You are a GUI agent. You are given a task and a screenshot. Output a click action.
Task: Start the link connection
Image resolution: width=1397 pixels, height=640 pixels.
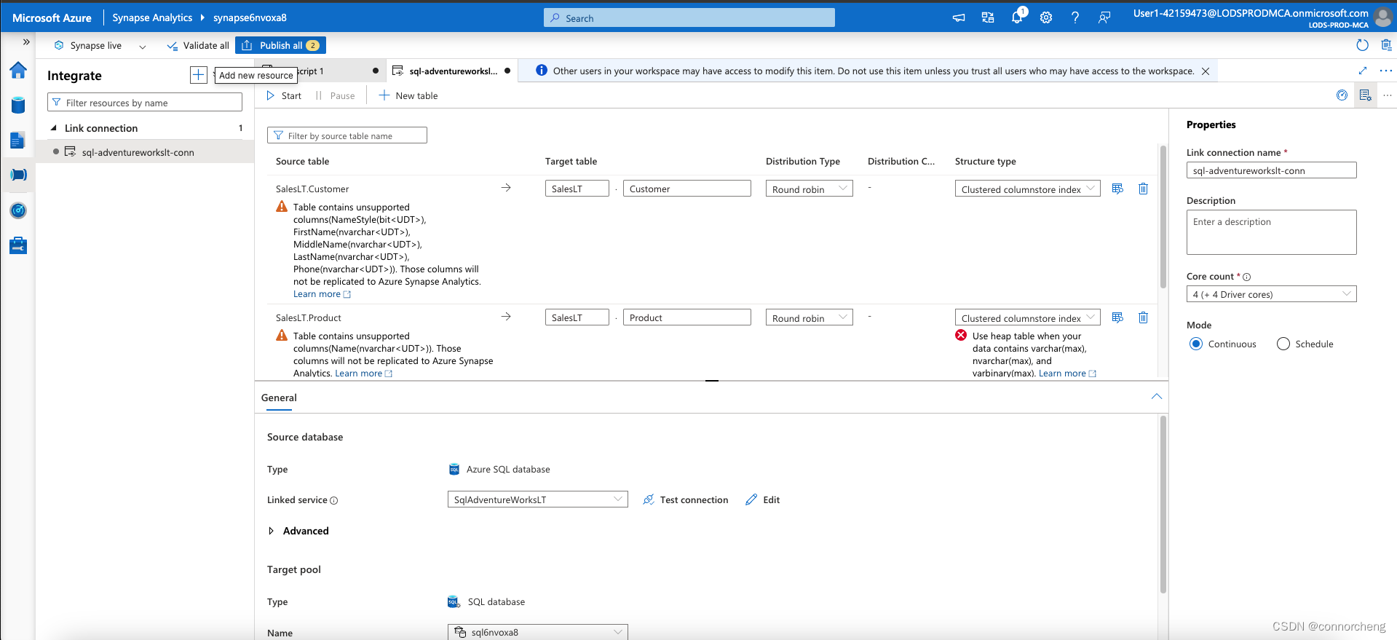pyautogui.click(x=284, y=95)
